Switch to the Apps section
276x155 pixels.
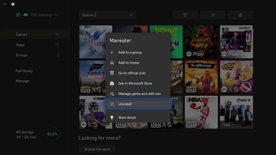[34, 45]
